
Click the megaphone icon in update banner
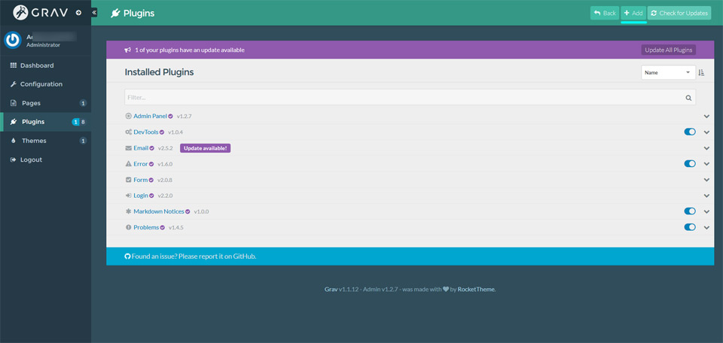[128, 50]
